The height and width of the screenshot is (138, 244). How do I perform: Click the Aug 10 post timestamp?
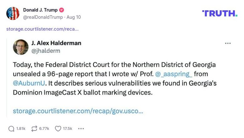[x=73, y=17]
